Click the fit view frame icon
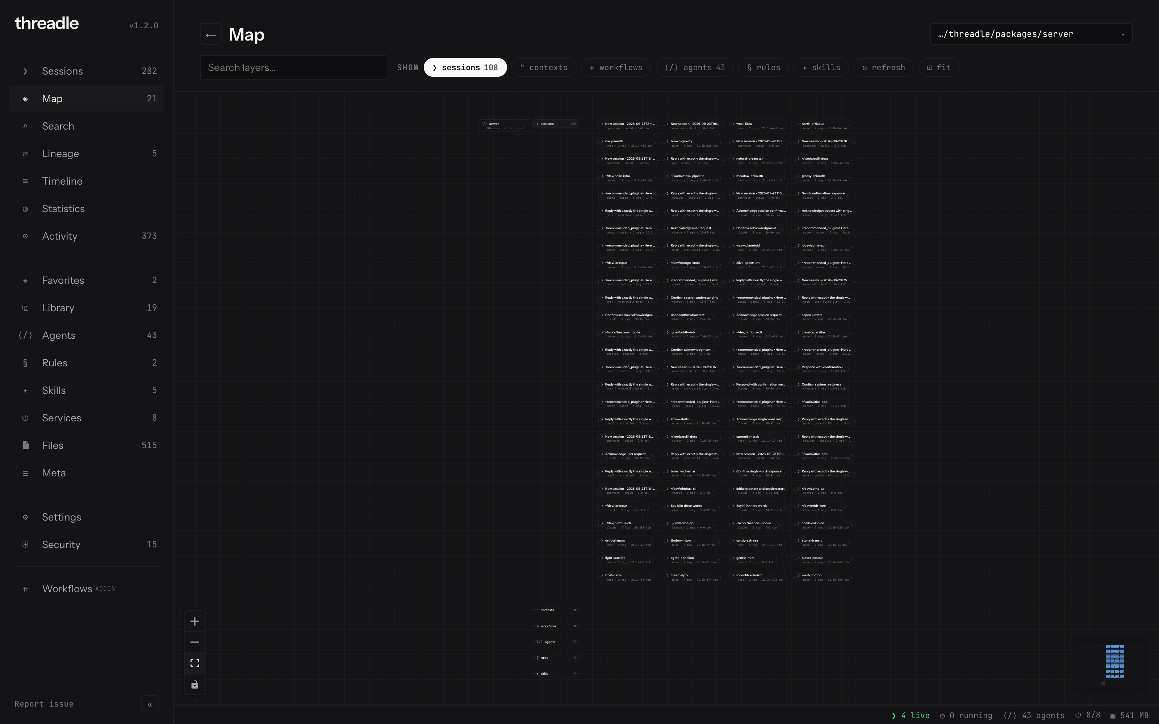 [x=194, y=663]
